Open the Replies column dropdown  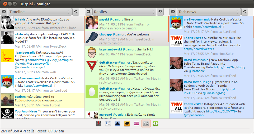tap(124, 12)
